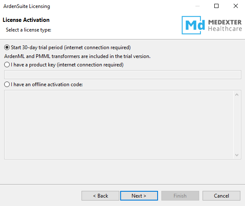The width and height of the screenshot is (245, 206).
Task: Click the ArdenSuite Licensing title bar text
Action: pos(27,6)
